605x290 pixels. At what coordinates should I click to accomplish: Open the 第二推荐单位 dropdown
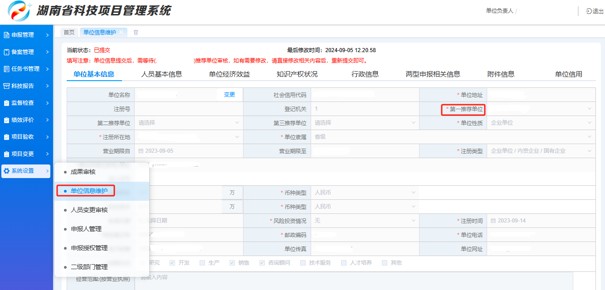[x=189, y=123]
